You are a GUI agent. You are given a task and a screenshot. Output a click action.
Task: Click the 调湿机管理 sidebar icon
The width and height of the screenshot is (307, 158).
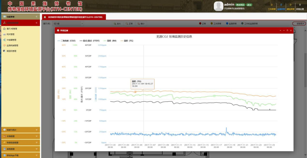tap(4, 51)
